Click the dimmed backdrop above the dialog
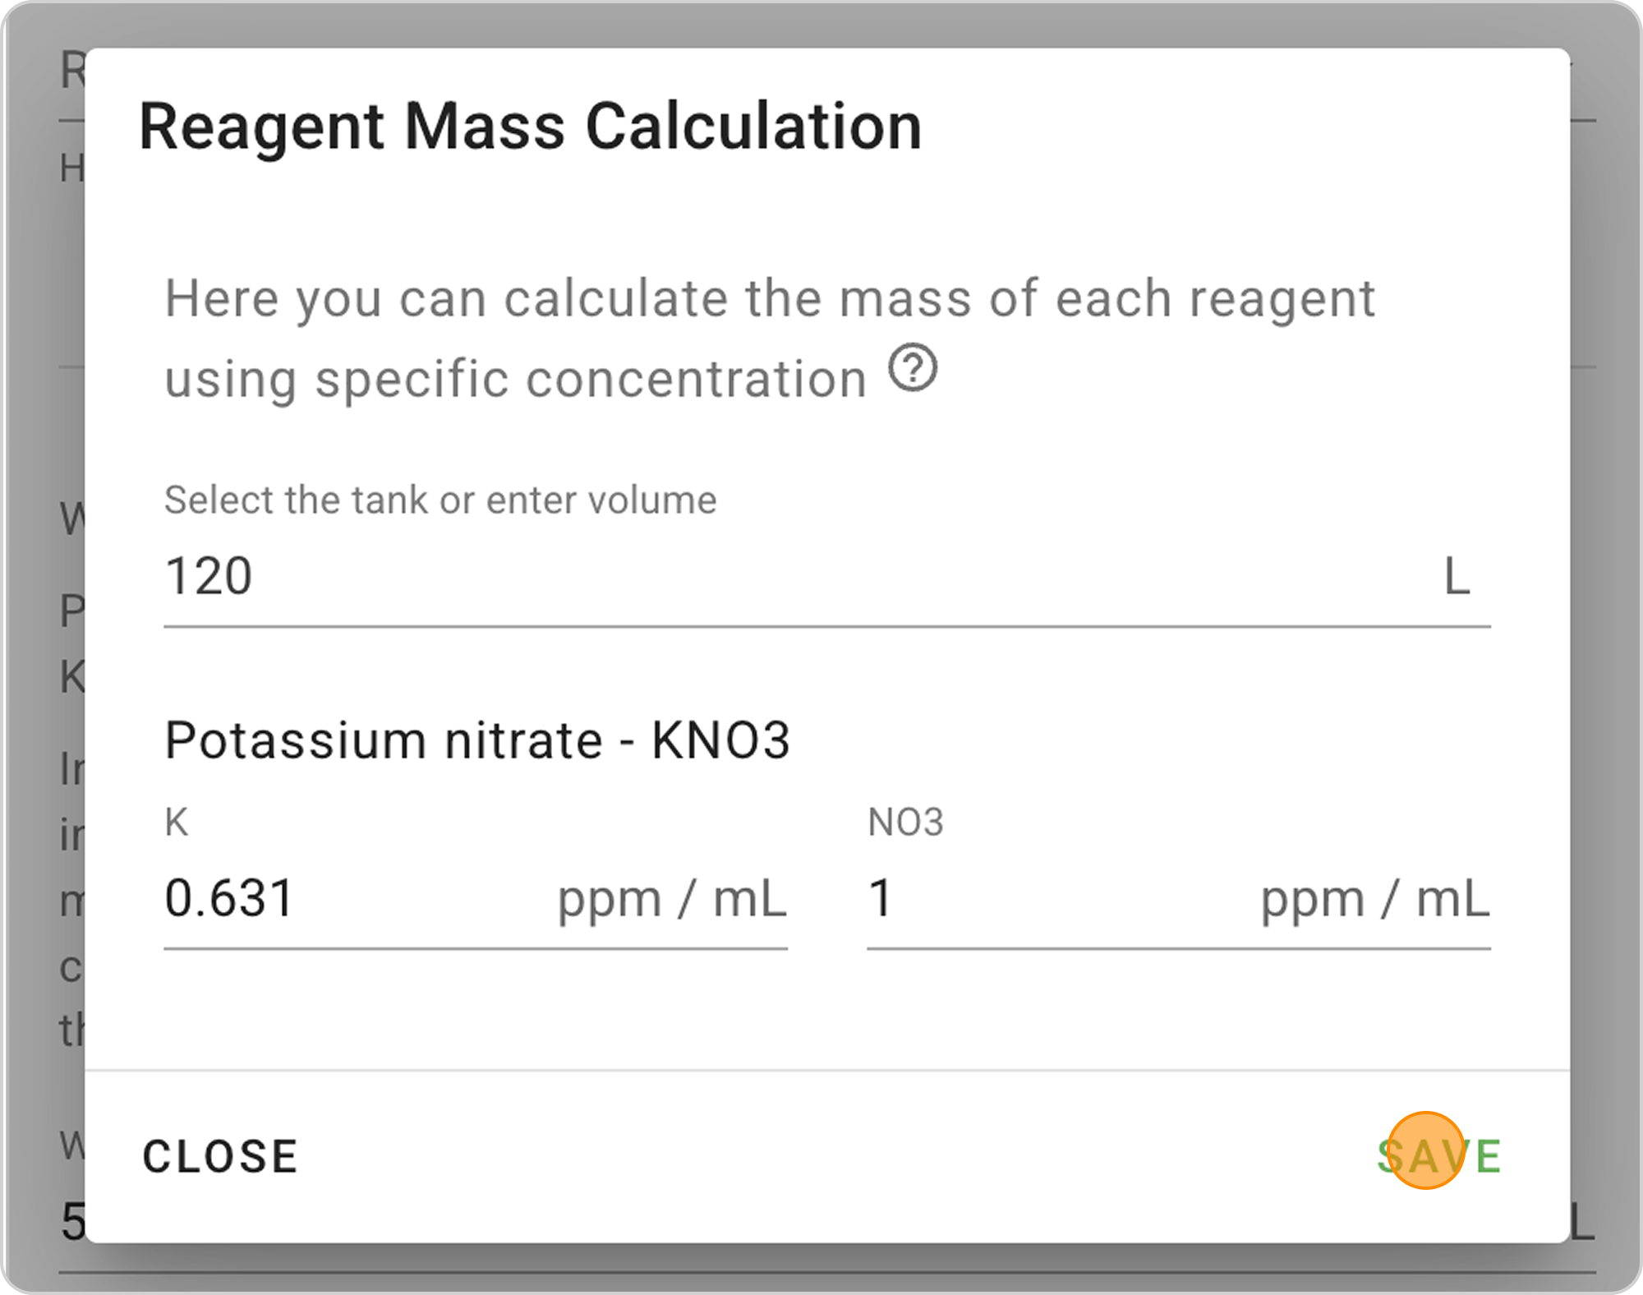This screenshot has height=1295, width=1643. click(x=821, y=23)
